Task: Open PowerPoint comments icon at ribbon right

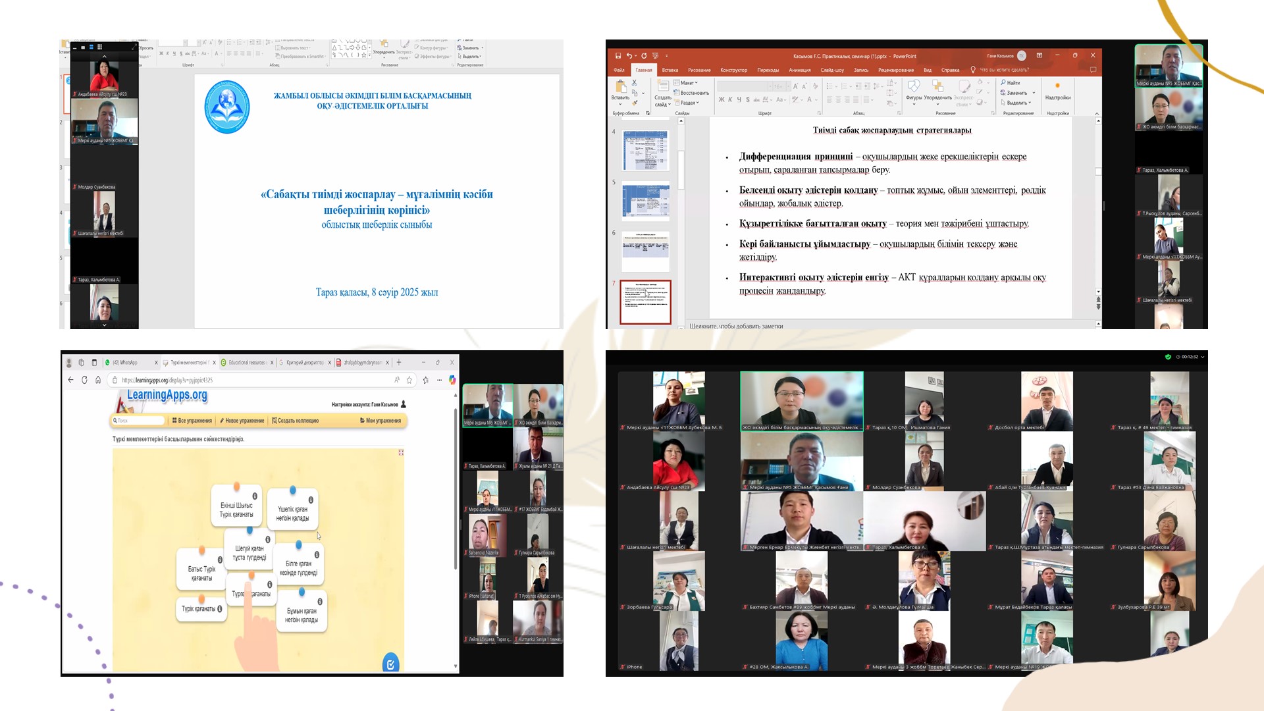Action: tap(1093, 69)
